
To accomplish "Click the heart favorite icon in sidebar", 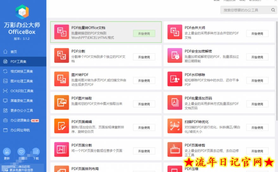I will point(21,152).
